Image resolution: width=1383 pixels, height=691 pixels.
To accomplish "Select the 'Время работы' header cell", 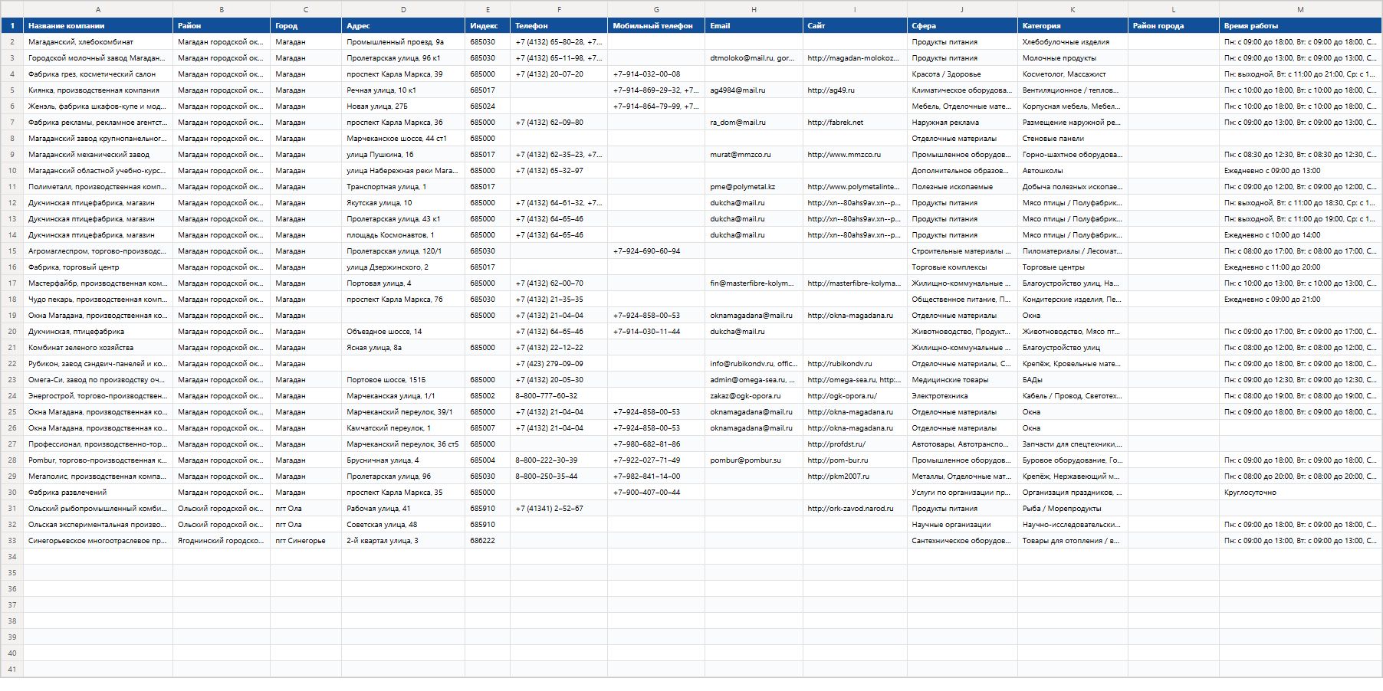I will (1300, 26).
